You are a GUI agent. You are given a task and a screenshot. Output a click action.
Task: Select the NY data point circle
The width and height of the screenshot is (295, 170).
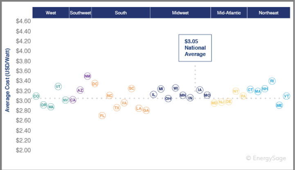pos(236,91)
